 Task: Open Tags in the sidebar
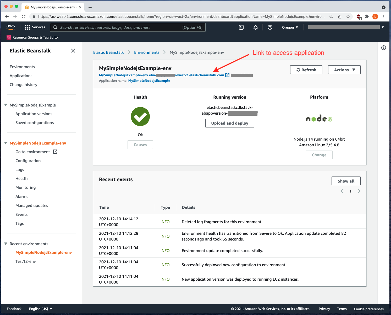coord(20,223)
